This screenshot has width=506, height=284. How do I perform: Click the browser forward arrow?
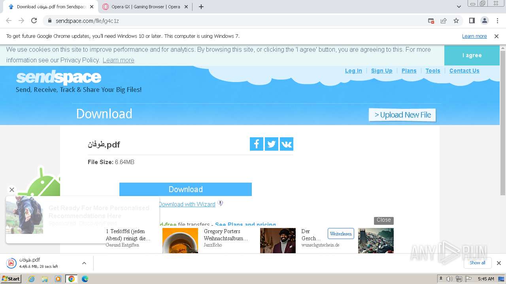(21, 21)
